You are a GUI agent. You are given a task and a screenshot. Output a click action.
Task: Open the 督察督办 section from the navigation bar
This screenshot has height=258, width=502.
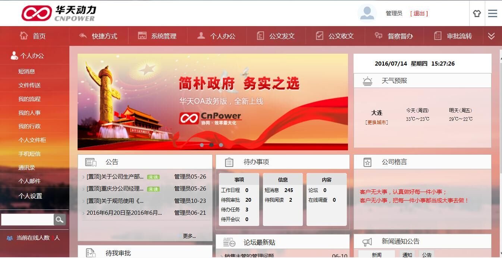pos(393,36)
